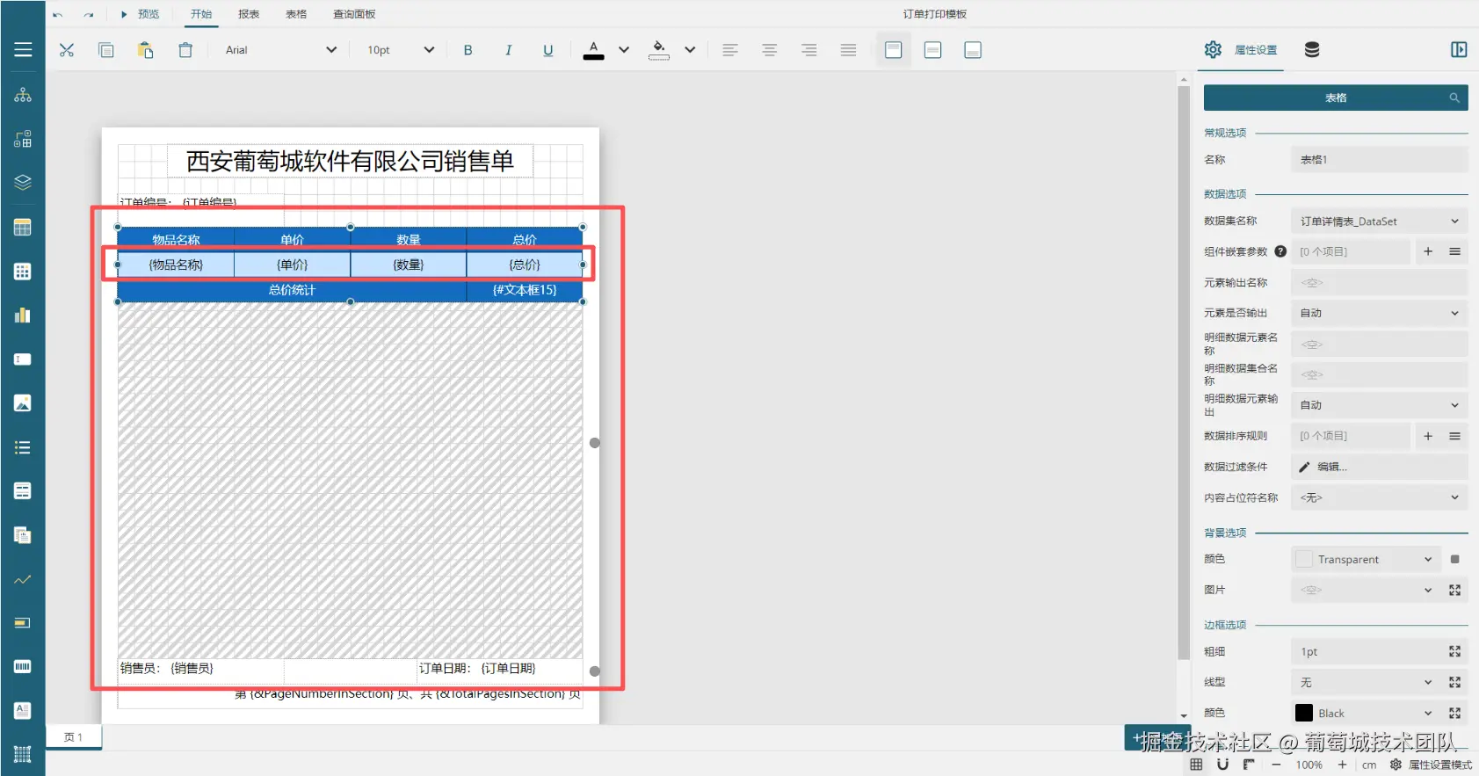Switch to 开始 tab
1479x776 pixels.
(x=201, y=14)
